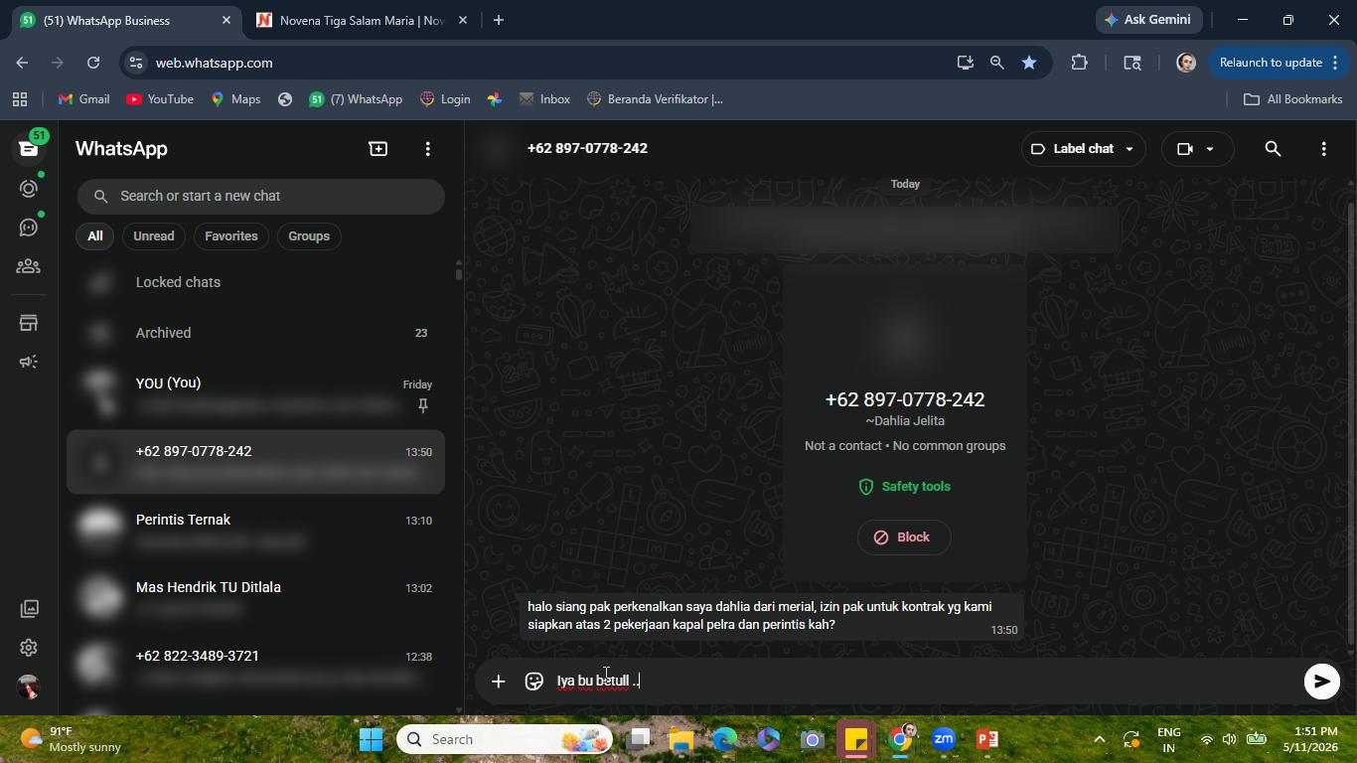Viewport: 1357px width, 763px height.
Task: Open the +62 897-0778-242 contact header
Action: point(587,148)
